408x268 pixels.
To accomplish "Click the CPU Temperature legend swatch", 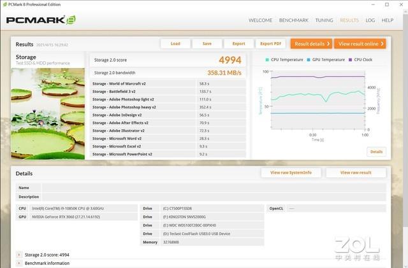I will point(267,60).
